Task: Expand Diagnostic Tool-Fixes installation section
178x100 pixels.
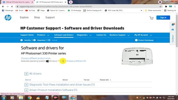Action: pyautogui.click(x=26, y=85)
